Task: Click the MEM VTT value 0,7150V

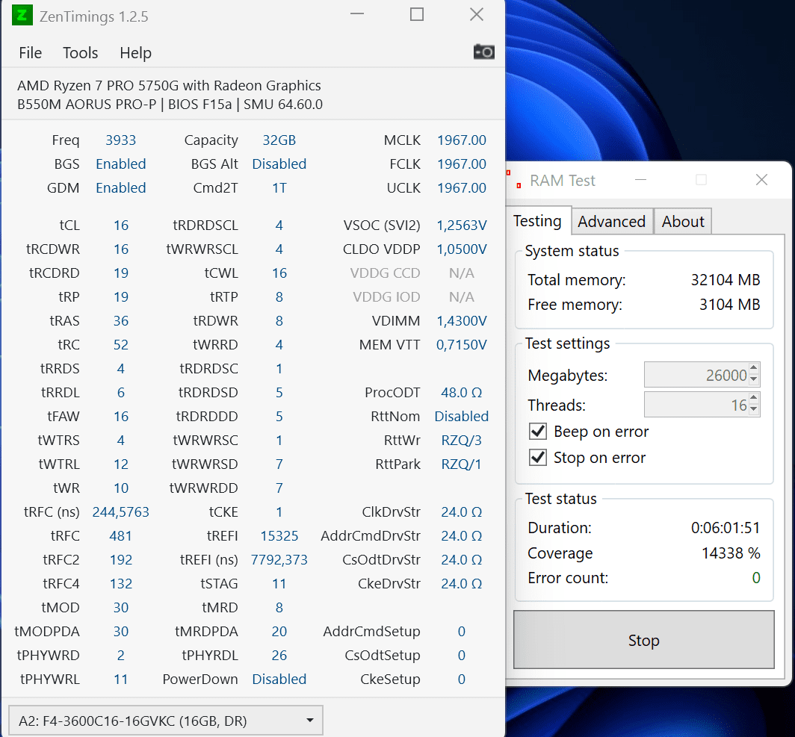Action: 462,344
